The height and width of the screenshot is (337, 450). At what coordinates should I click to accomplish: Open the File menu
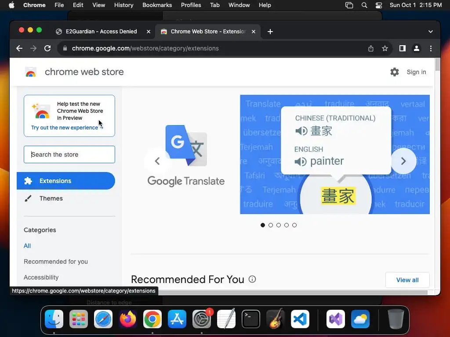coord(59,5)
